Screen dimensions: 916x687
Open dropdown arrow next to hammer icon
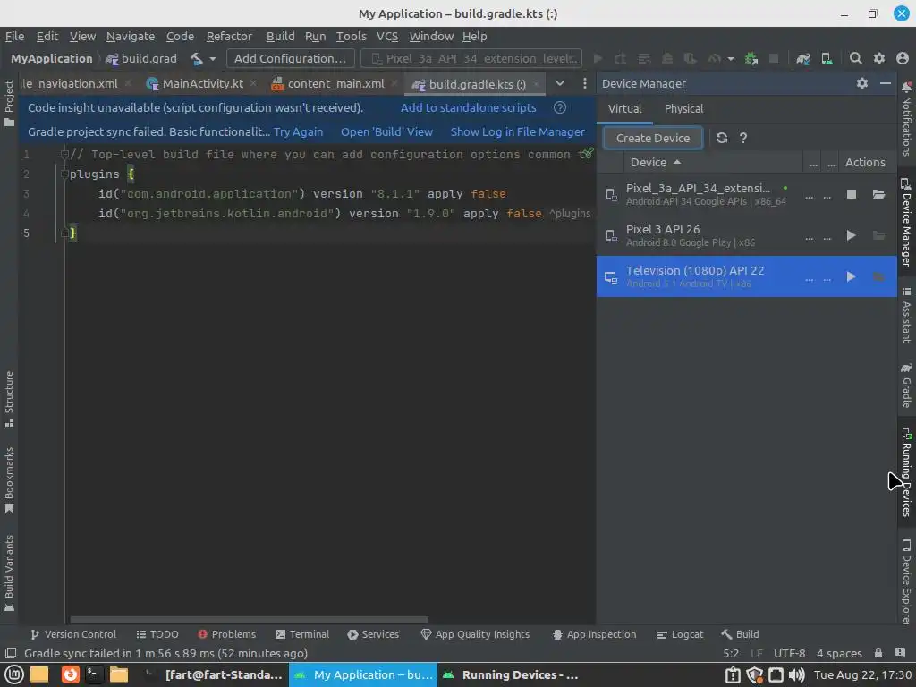213,59
